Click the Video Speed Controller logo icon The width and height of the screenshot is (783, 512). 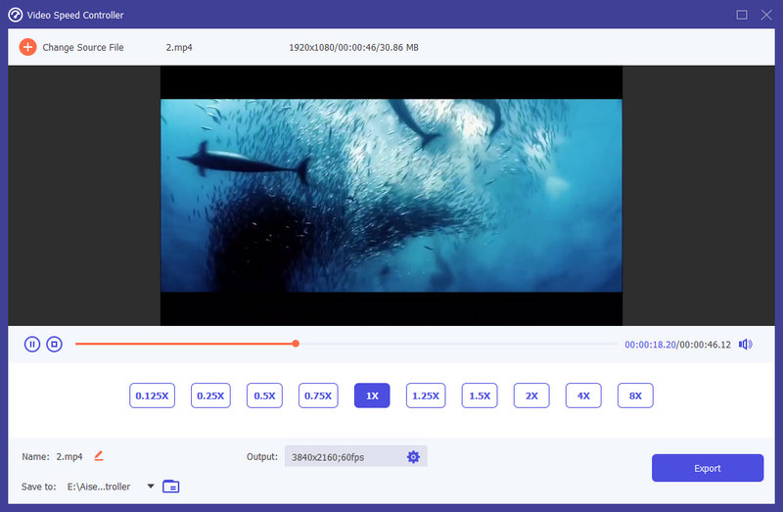click(15, 15)
